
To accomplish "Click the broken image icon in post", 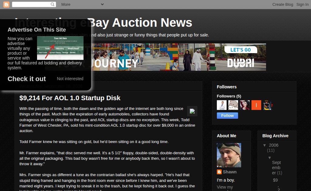I will 192,111.
